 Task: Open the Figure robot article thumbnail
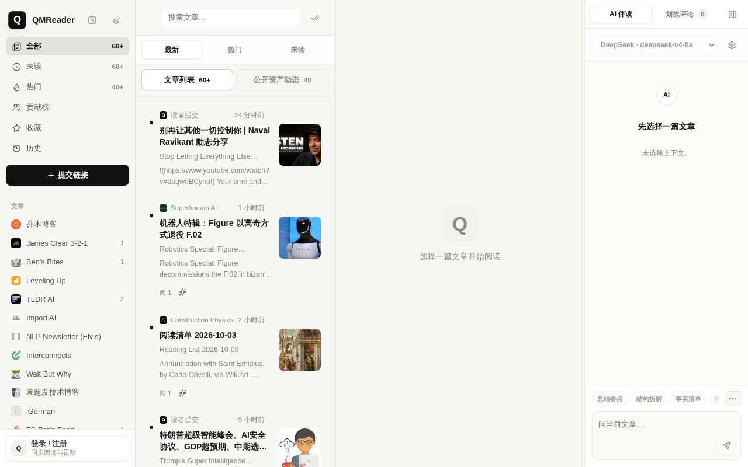tap(300, 238)
